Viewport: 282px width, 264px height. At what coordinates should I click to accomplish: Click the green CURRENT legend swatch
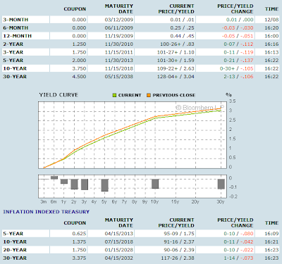pos(114,95)
